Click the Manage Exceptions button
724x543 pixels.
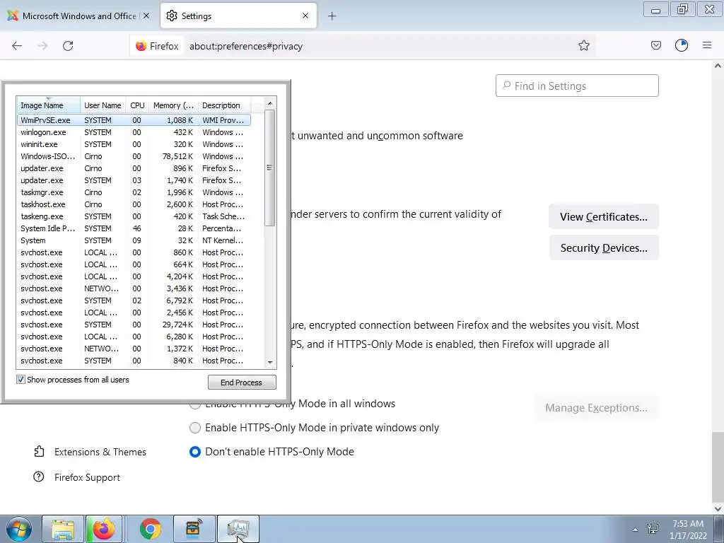596,408
